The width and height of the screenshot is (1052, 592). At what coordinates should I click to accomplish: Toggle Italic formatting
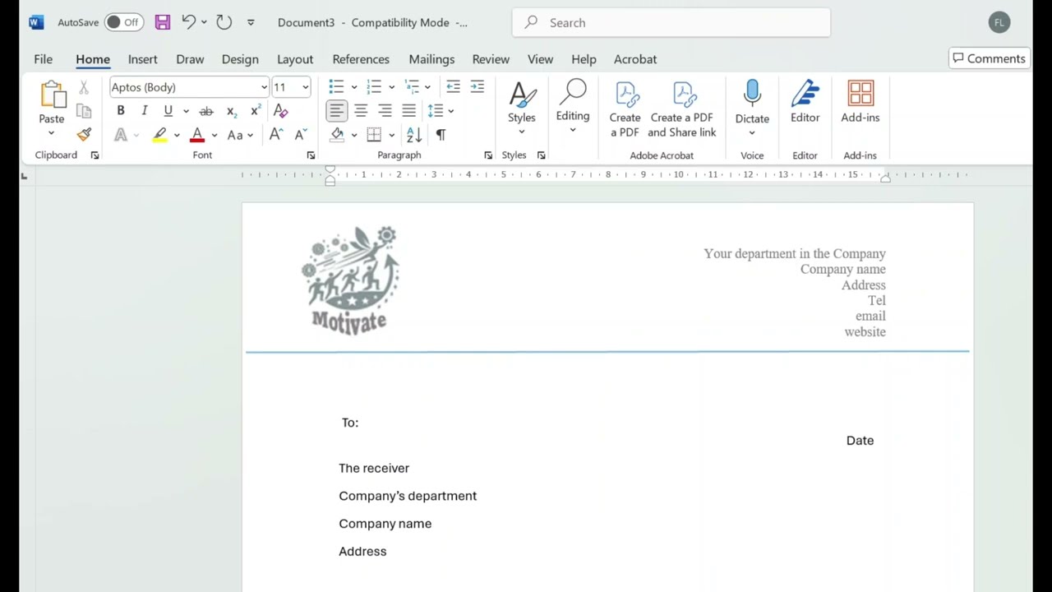145,111
